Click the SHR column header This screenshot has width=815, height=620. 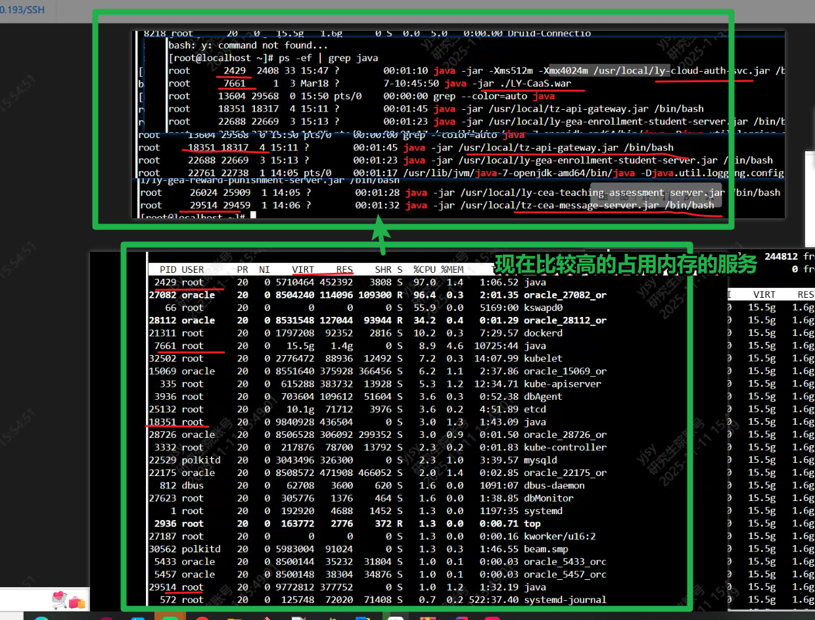[x=383, y=270]
